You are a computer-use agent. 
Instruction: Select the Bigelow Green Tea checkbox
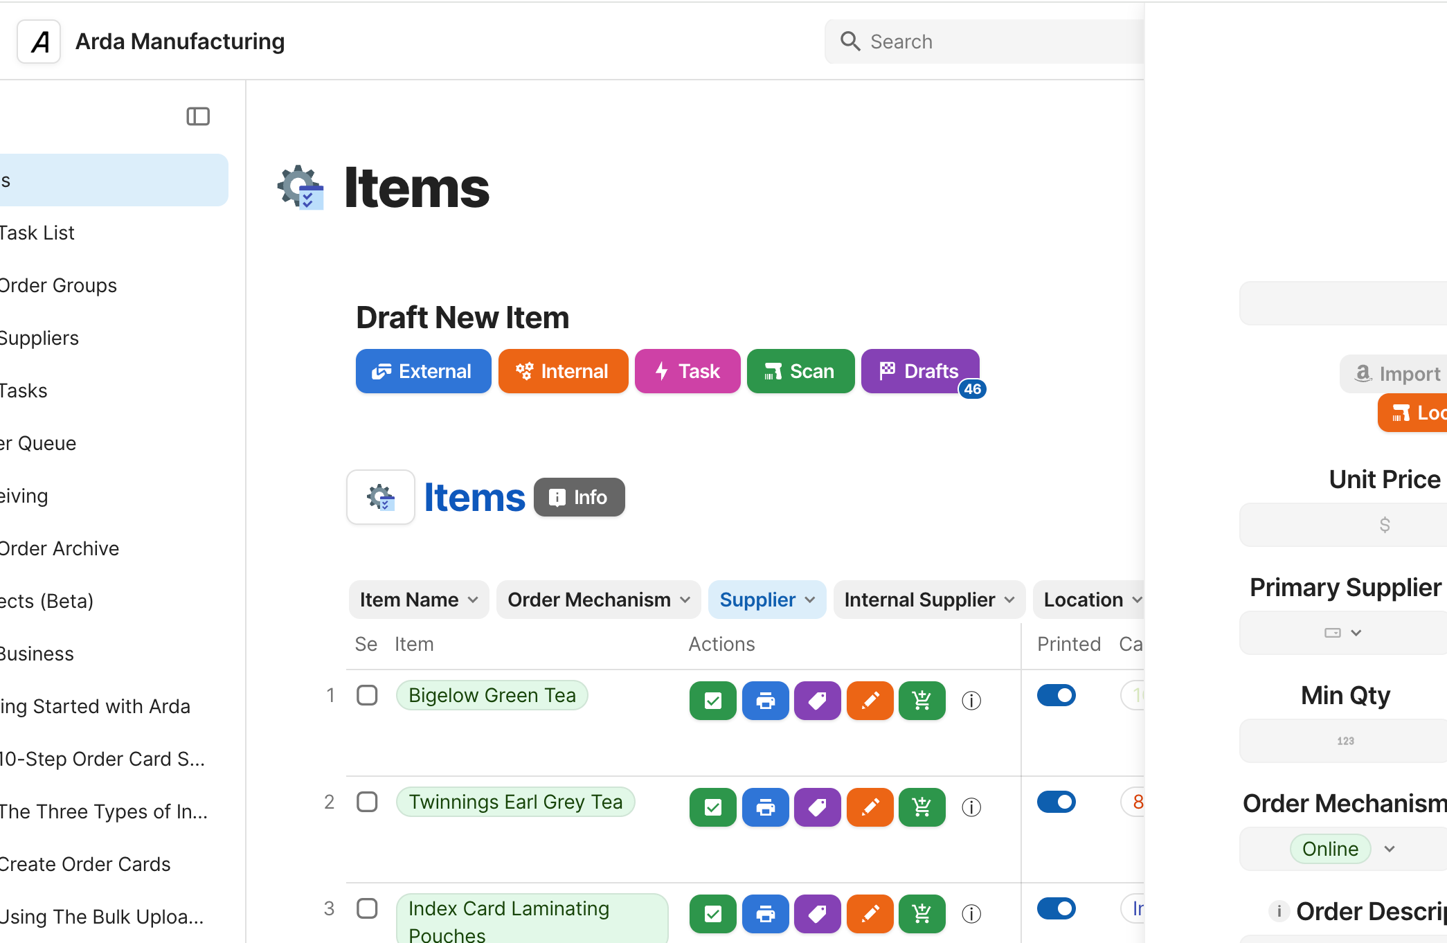click(367, 695)
